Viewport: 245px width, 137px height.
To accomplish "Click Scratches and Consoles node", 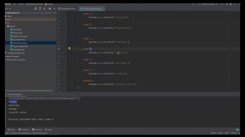I will coord(15,60).
